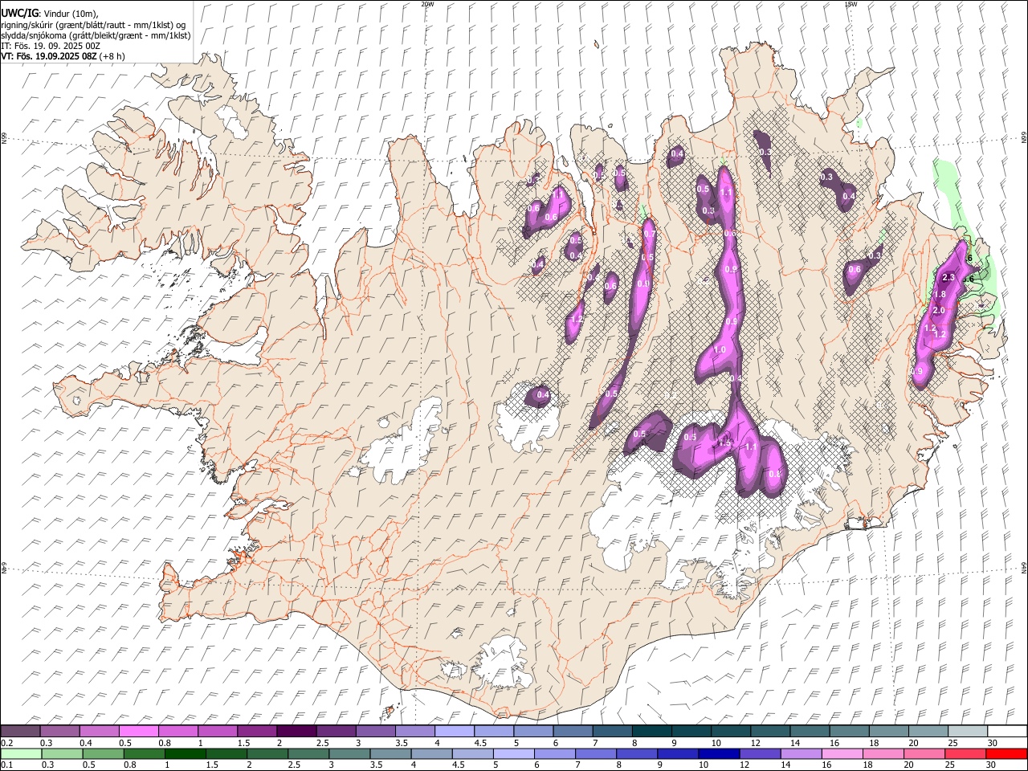Select blue rain swatch between 8 and 9
Viewport: 1028px width, 771px height.
tap(636, 753)
